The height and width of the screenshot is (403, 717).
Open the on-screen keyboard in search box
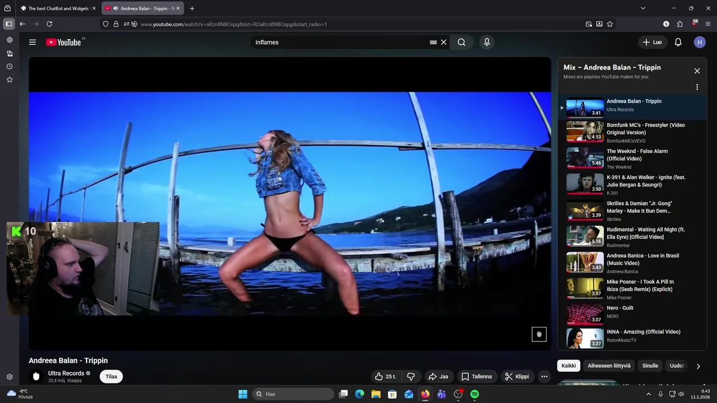click(x=433, y=42)
